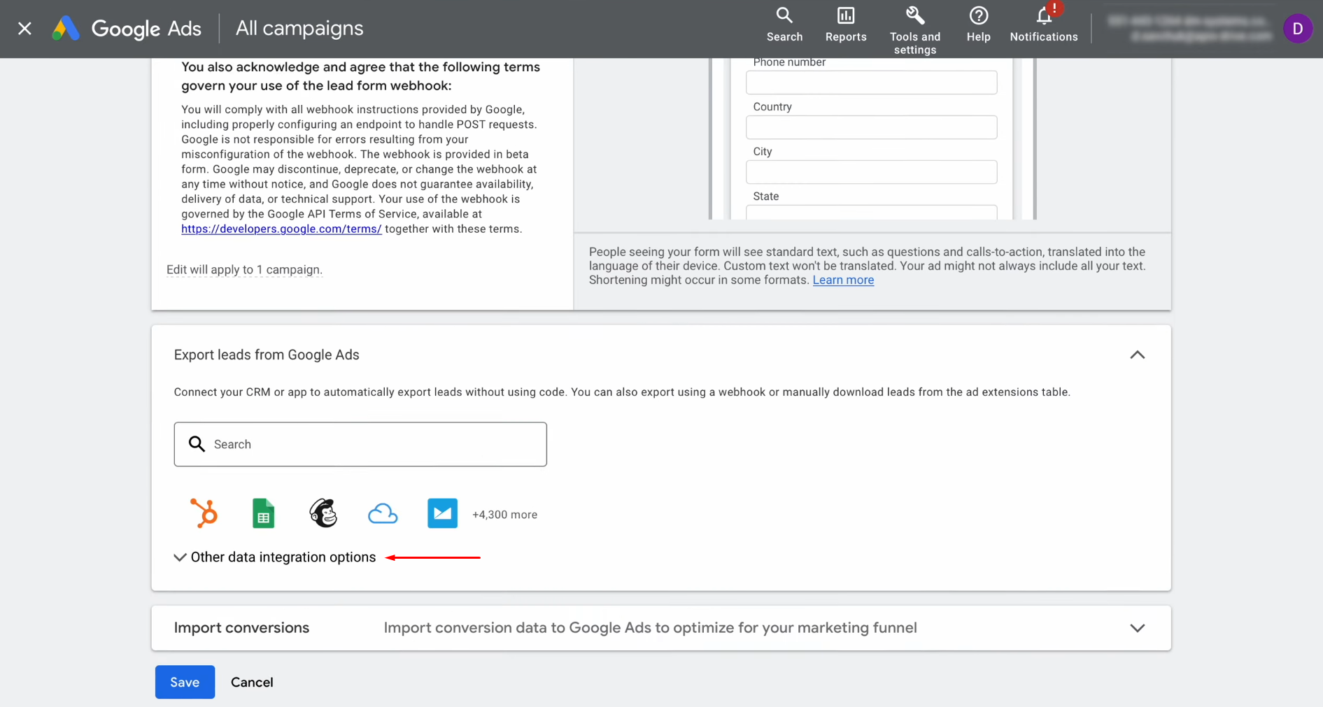Open the Search tool in the header
This screenshot has height=707, width=1323.
tap(784, 25)
